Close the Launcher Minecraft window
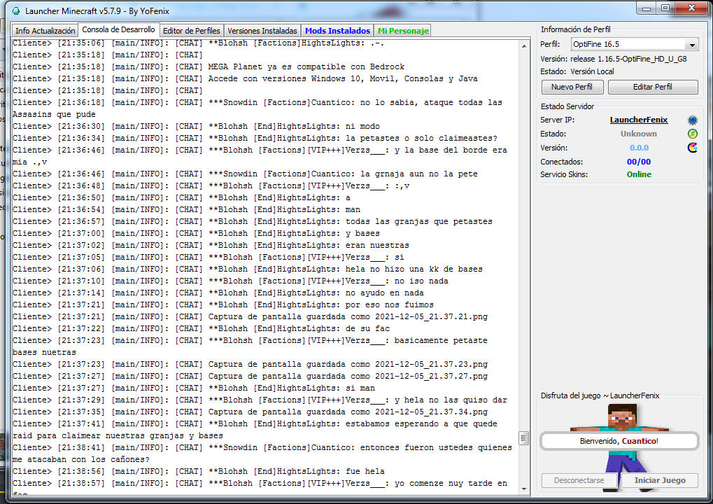This screenshot has height=504, width=713. [x=690, y=8]
